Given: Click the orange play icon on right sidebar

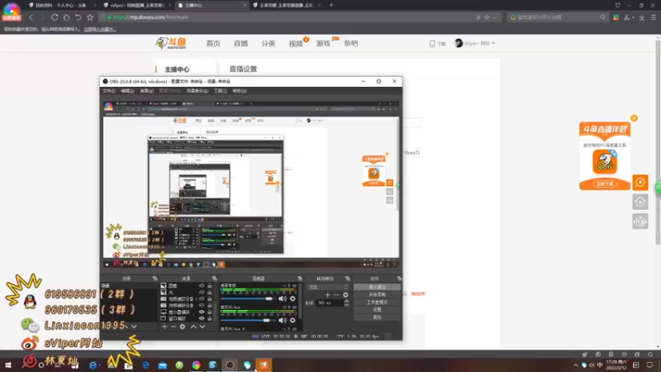Looking at the screenshot, I should click(x=640, y=182).
